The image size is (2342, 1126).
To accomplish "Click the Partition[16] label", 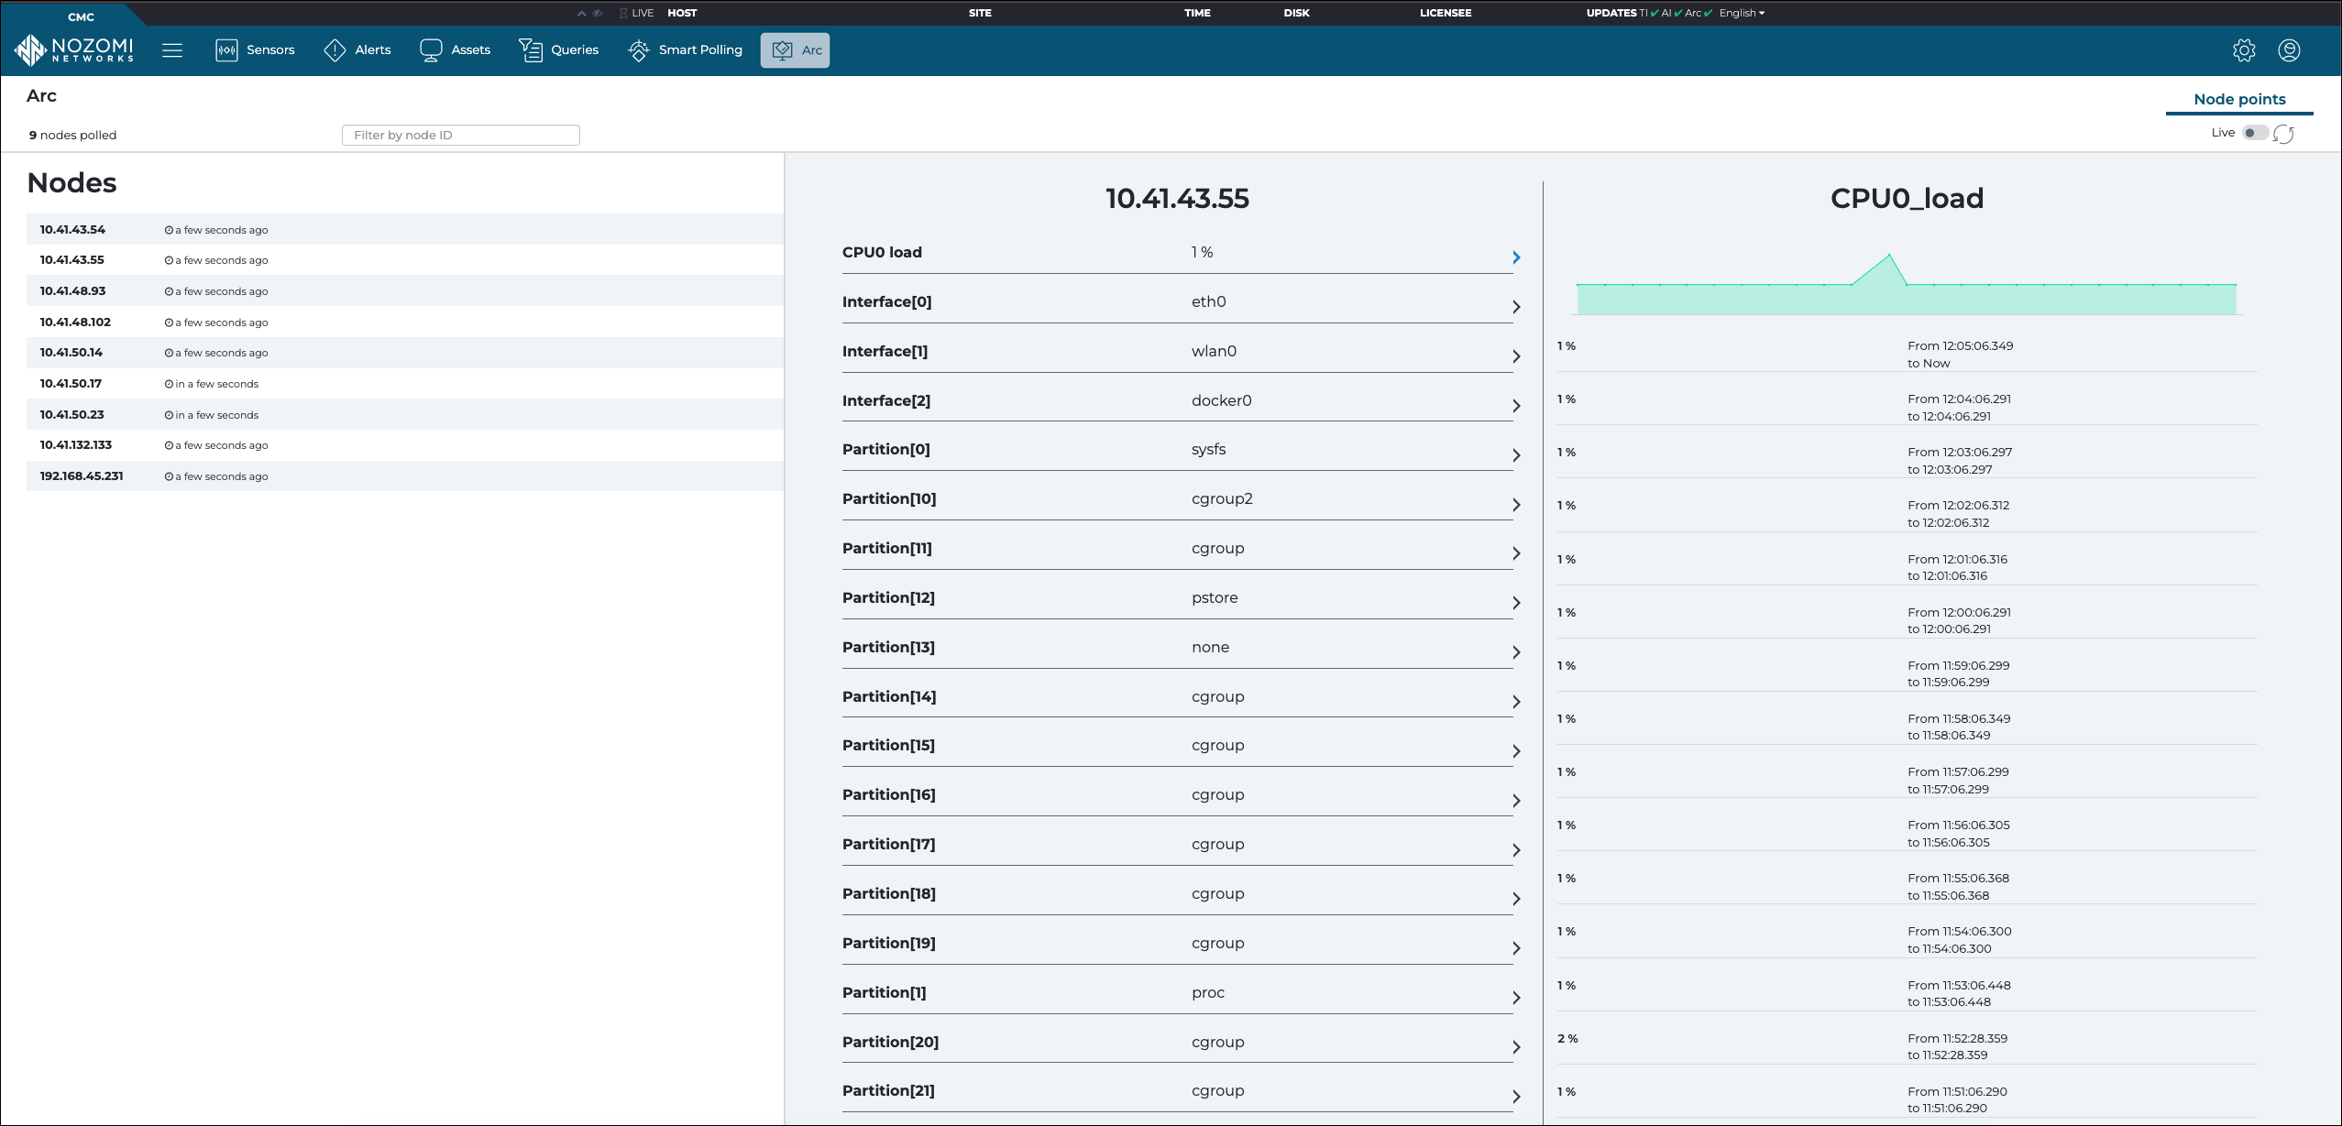I will (888, 794).
